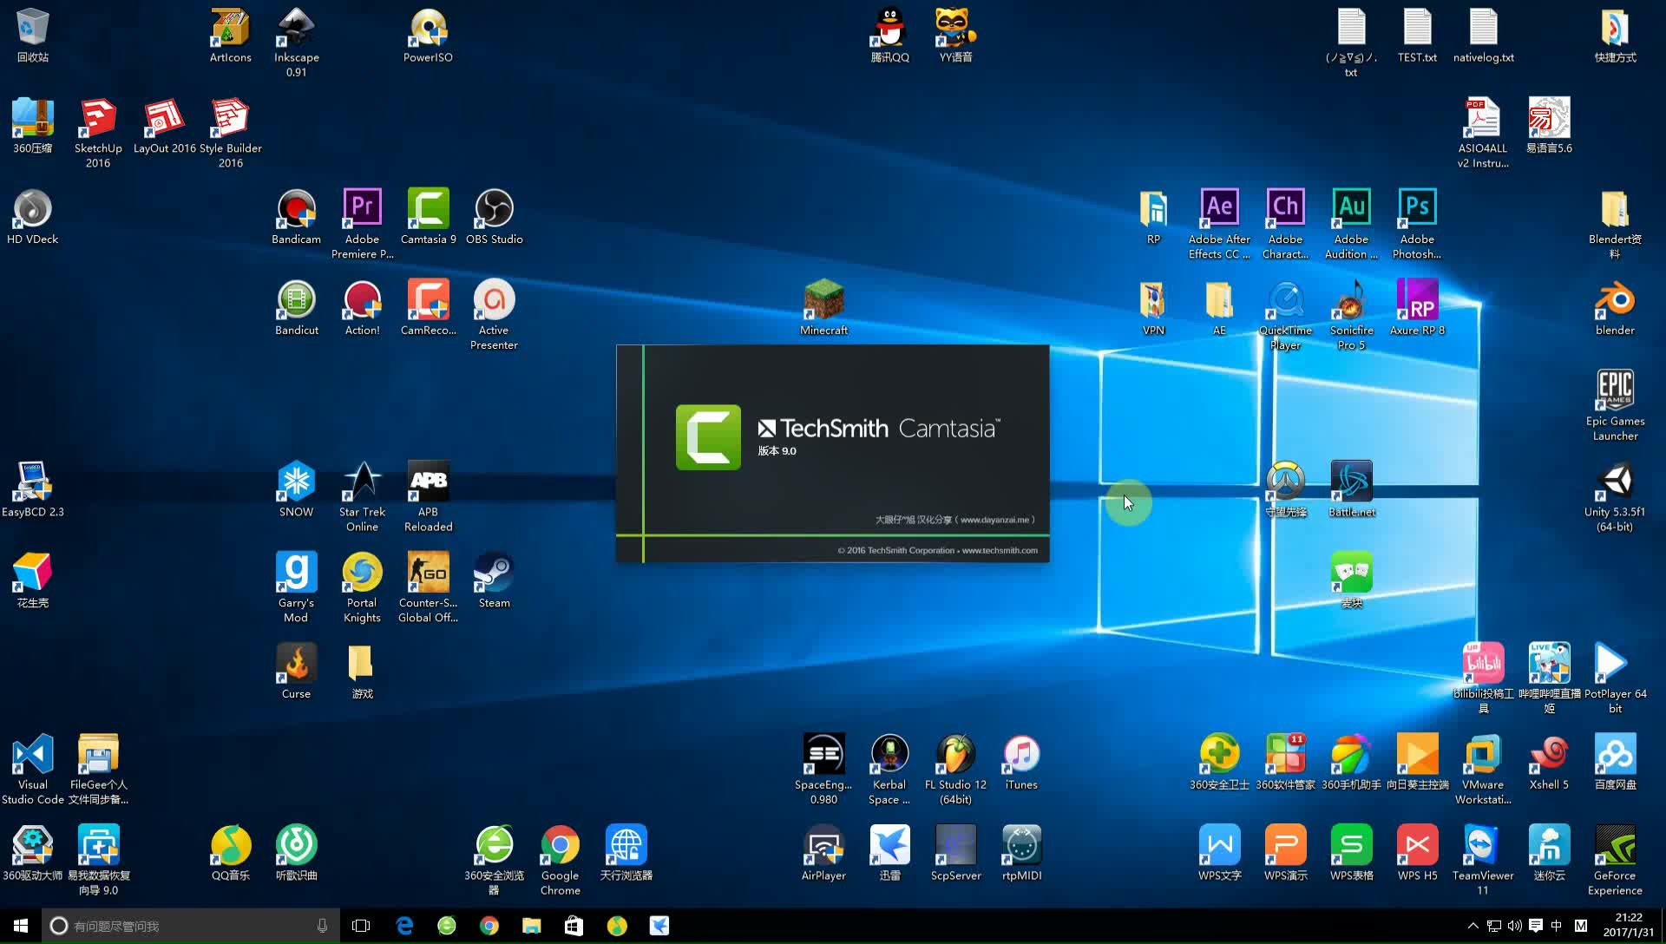Select the blender desktop icon
1666x944 pixels.
pyautogui.click(x=1615, y=308)
